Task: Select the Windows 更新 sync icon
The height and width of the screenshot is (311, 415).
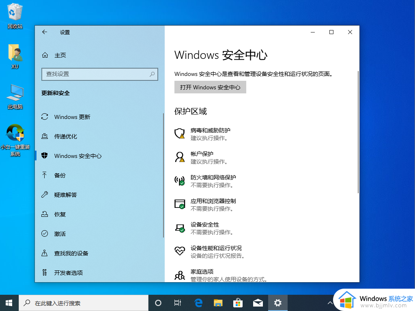Action: (x=45, y=117)
